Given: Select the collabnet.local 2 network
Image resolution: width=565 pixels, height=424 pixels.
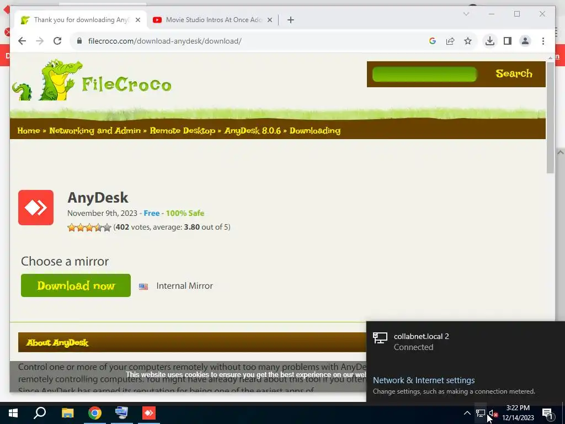Looking at the screenshot, I should click(465, 341).
